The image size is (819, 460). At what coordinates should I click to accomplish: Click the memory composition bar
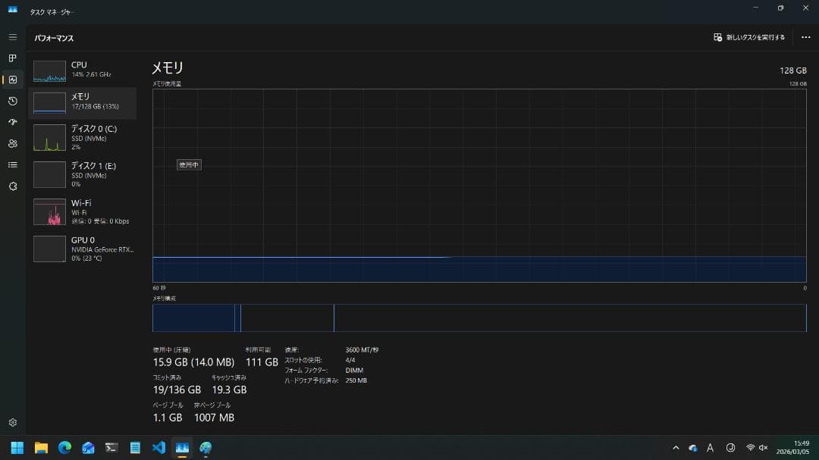pyautogui.click(x=479, y=318)
